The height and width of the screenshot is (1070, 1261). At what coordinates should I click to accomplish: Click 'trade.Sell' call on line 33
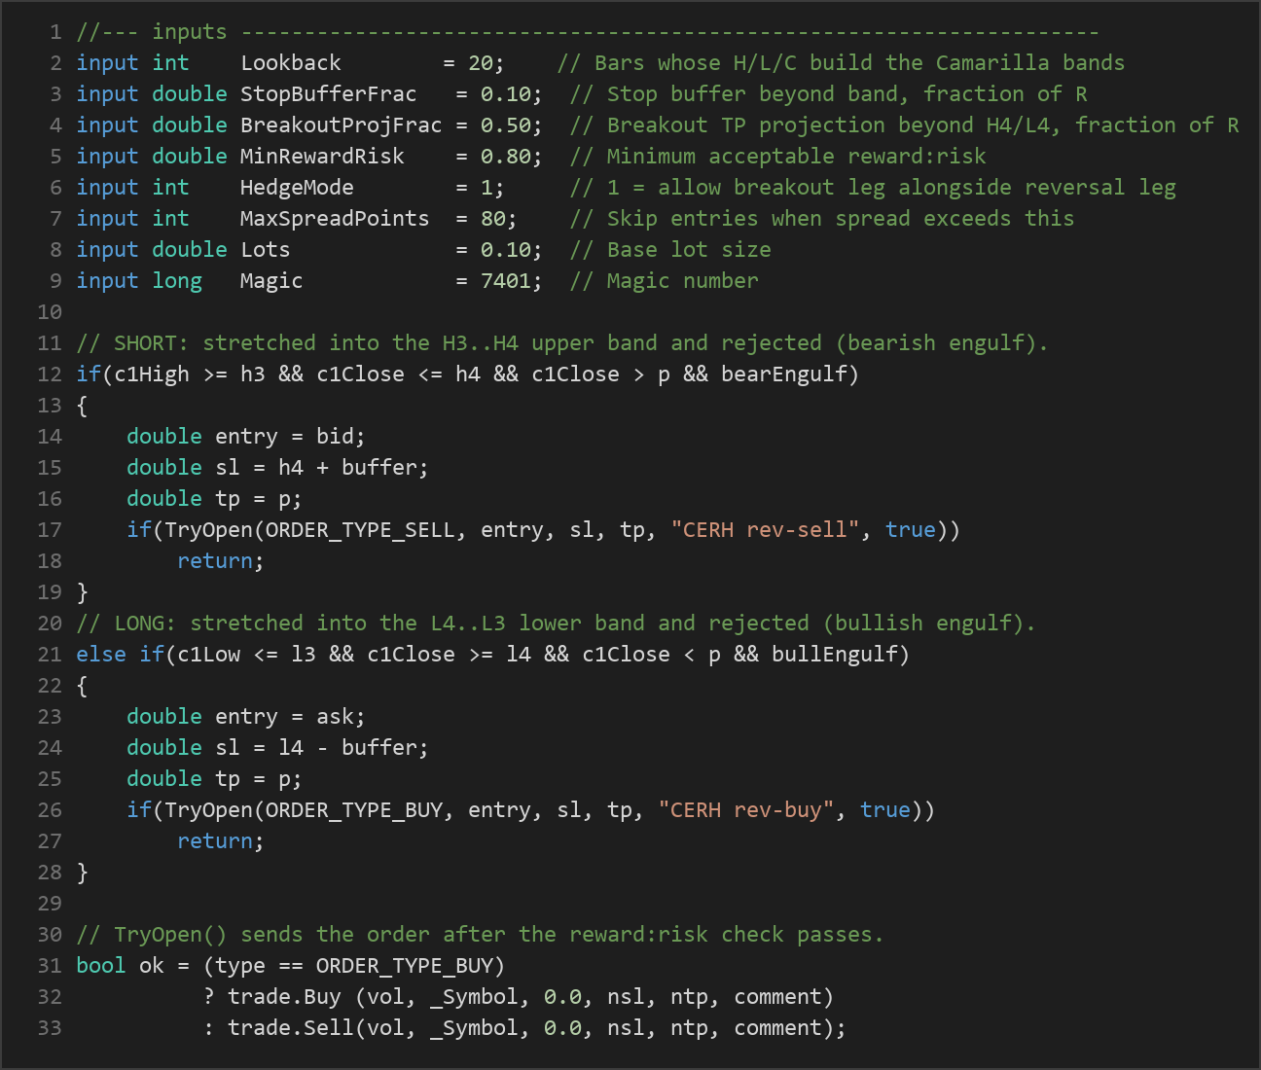click(x=291, y=1028)
